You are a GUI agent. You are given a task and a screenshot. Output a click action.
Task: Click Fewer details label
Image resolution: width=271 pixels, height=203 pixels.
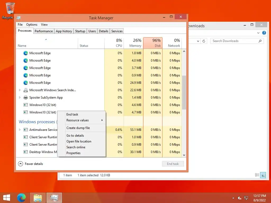(x=34, y=164)
